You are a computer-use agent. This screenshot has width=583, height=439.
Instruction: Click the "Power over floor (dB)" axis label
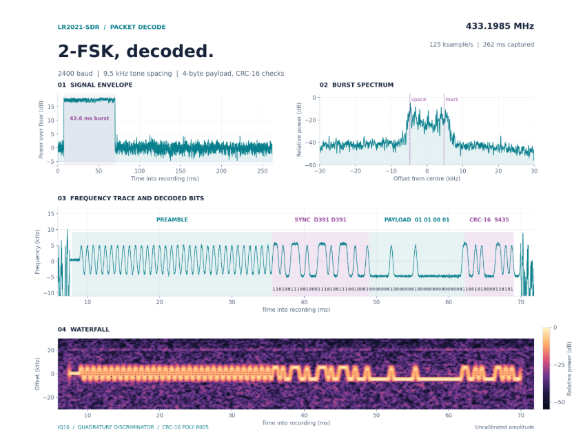[41, 129]
